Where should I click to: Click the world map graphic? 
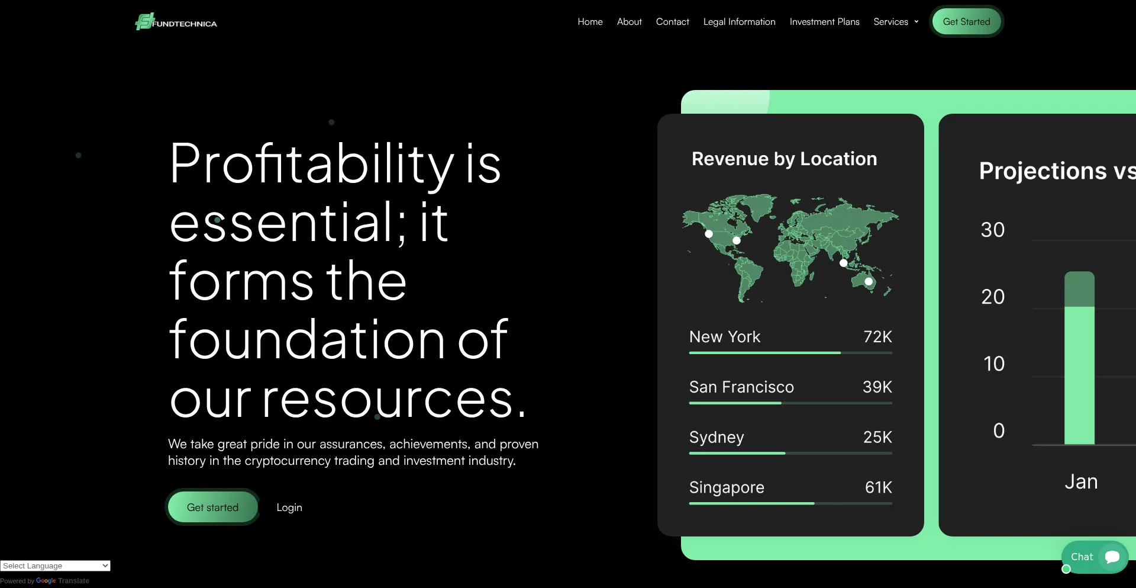coord(790,248)
